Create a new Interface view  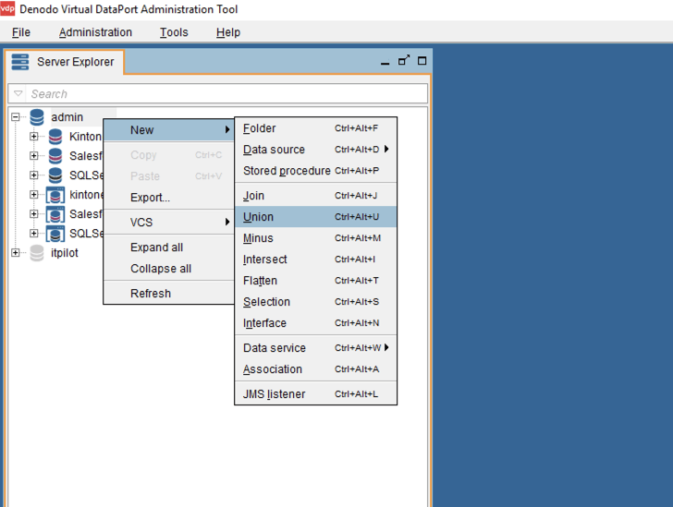(x=315, y=323)
